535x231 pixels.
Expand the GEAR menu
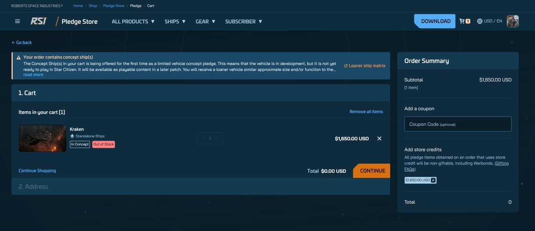tap(206, 21)
